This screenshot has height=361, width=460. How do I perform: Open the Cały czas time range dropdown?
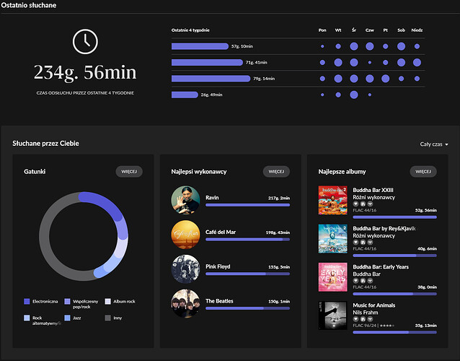pos(433,144)
